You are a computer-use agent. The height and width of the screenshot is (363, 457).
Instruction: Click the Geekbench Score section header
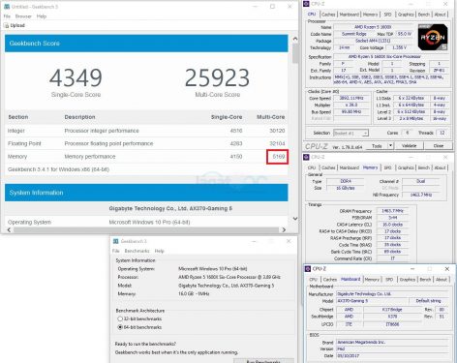click(146, 44)
